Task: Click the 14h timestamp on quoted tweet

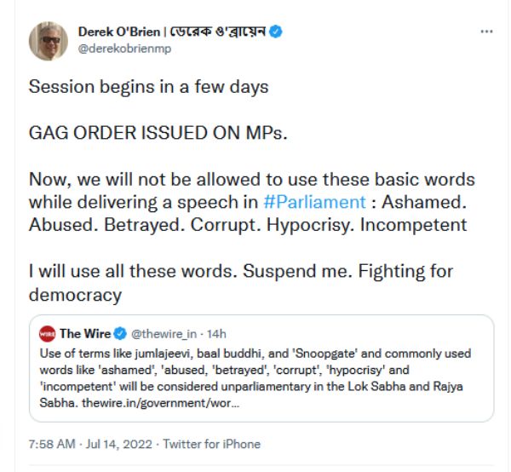Action: (213, 333)
